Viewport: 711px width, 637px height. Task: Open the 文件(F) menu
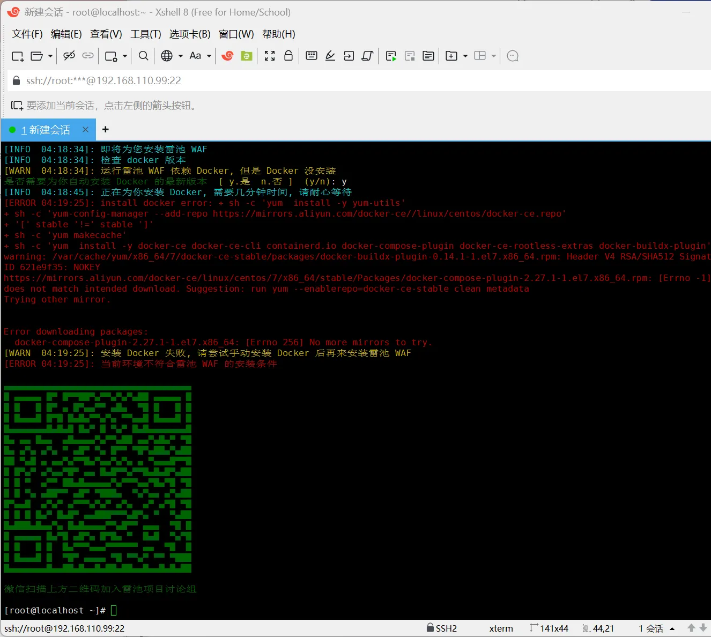[x=27, y=34]
